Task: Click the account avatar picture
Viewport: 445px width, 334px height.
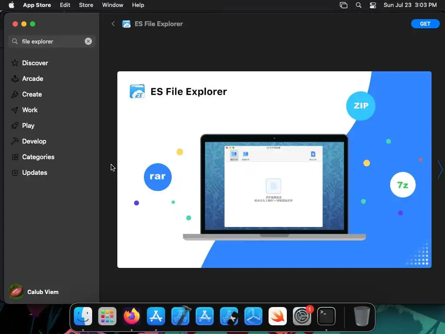Action: pyautogui.click(x=16, y=292)
